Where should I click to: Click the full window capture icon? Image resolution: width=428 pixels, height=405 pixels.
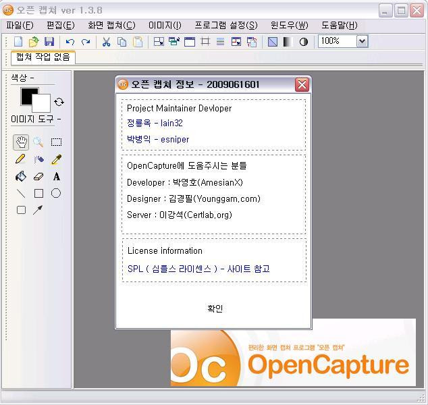coord(190,42)
